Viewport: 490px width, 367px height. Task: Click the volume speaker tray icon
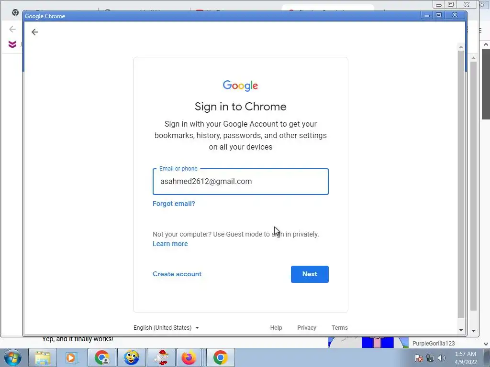tap(441, 358)
